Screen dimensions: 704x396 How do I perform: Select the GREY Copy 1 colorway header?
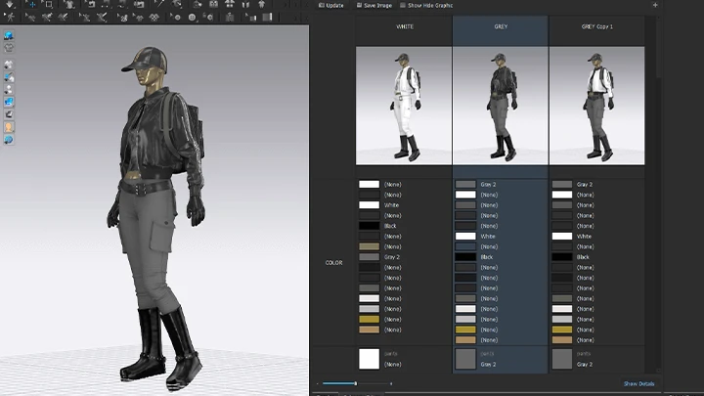coord(596,27)
